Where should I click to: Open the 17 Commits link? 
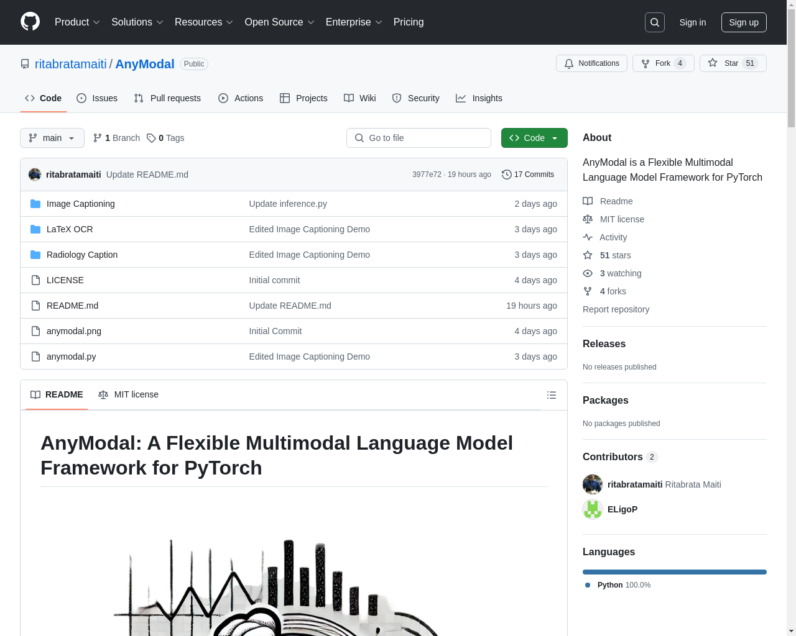pyautogui.click(x=528, y=175)
